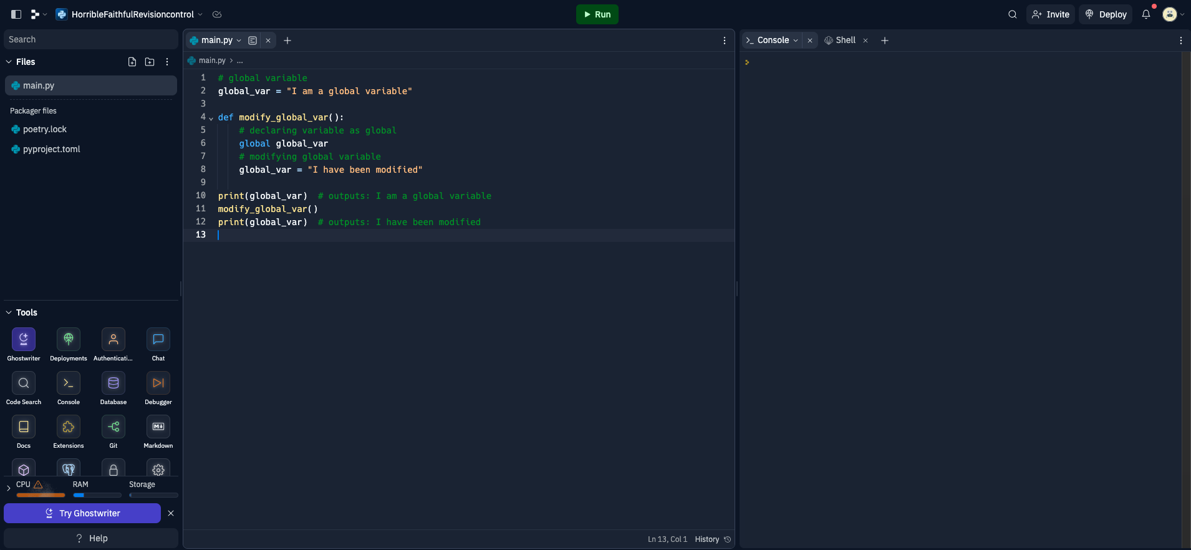Image resolution: width=1191 pixels, height=550 pixels.
Task: Open the Extensions tool
Action: point(69,427)
